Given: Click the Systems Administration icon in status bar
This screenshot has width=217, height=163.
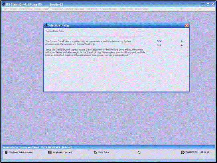Looking at the screenshot, I should point(6,152).
